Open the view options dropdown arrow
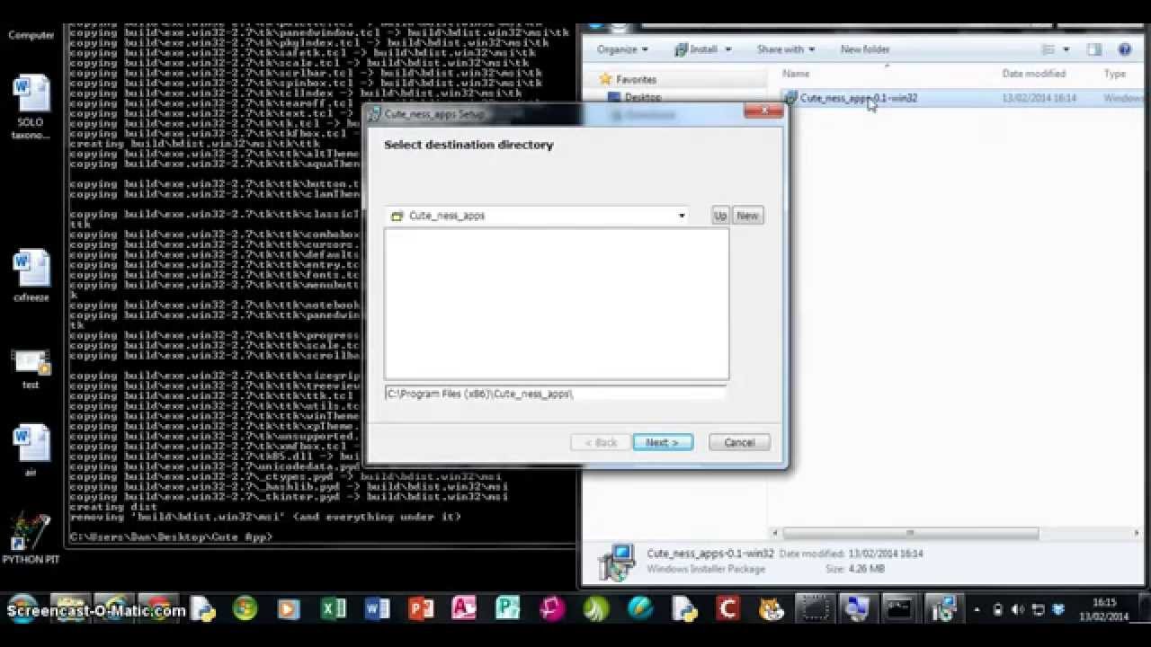 point(1066,49)
